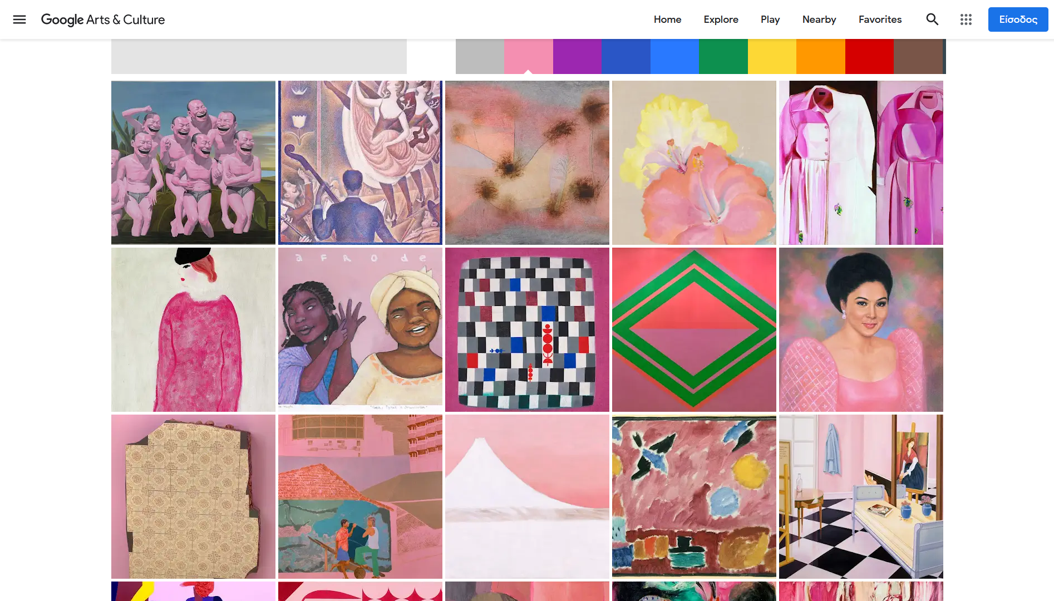
Task: Open the pink hibiscus flower painting
Action: point(694,162)
